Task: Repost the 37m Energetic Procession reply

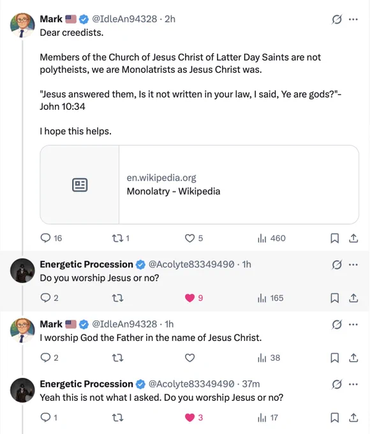Action: pyautogui.click(x=117, y=417)
